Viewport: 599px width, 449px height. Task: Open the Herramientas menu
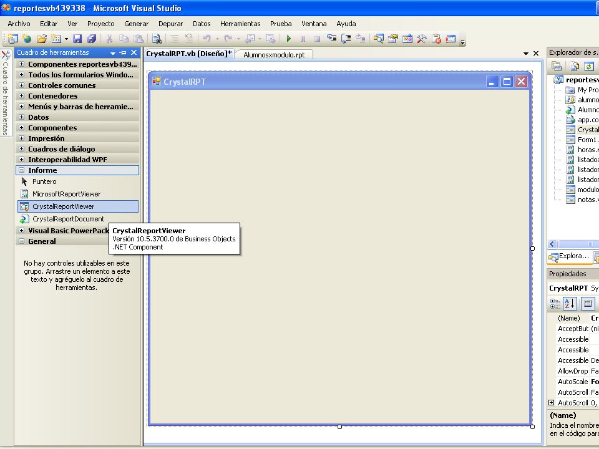[x=240, y=24]
